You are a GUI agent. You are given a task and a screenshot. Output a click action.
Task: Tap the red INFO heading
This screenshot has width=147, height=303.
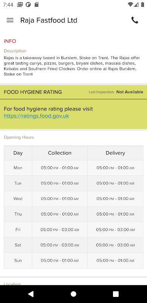point(10,41)
